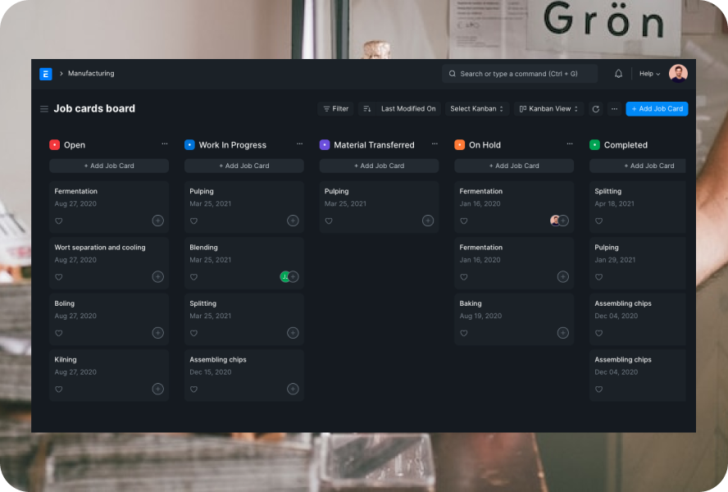Toggle heart on Blending card

point(193,277)
